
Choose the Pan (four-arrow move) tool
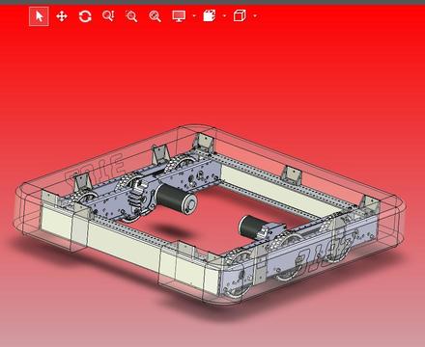[x=62, y=16]
